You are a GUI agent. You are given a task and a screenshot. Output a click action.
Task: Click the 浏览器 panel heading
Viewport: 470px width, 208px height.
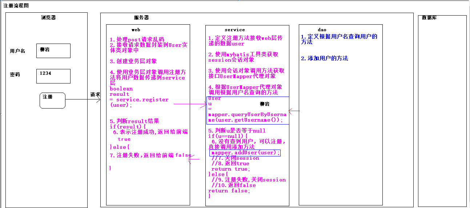pos(48,17)
